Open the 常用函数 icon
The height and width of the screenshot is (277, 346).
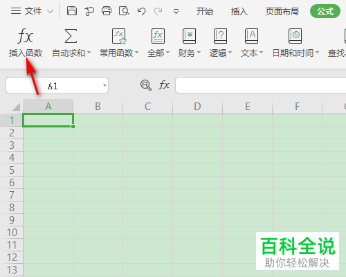[119, 36]
